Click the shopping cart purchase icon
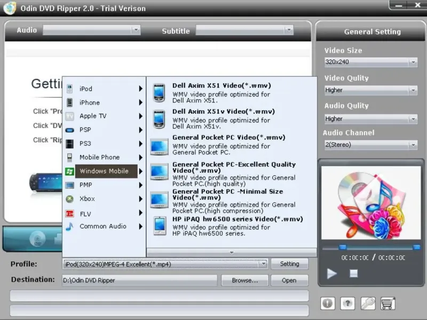Viewport: 427px width, 320px height. pos(388,303)
